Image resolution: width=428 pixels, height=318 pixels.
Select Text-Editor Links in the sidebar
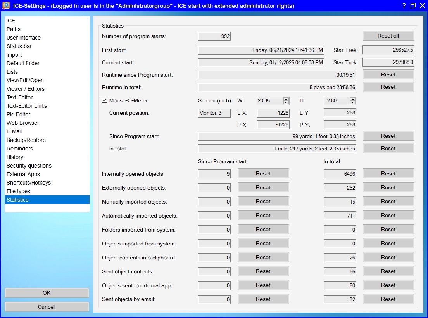click(x=27, y=106)
